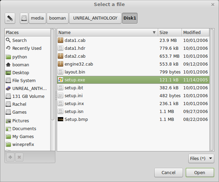Click the setup.exe Windows executable icon

coord(61,80)
